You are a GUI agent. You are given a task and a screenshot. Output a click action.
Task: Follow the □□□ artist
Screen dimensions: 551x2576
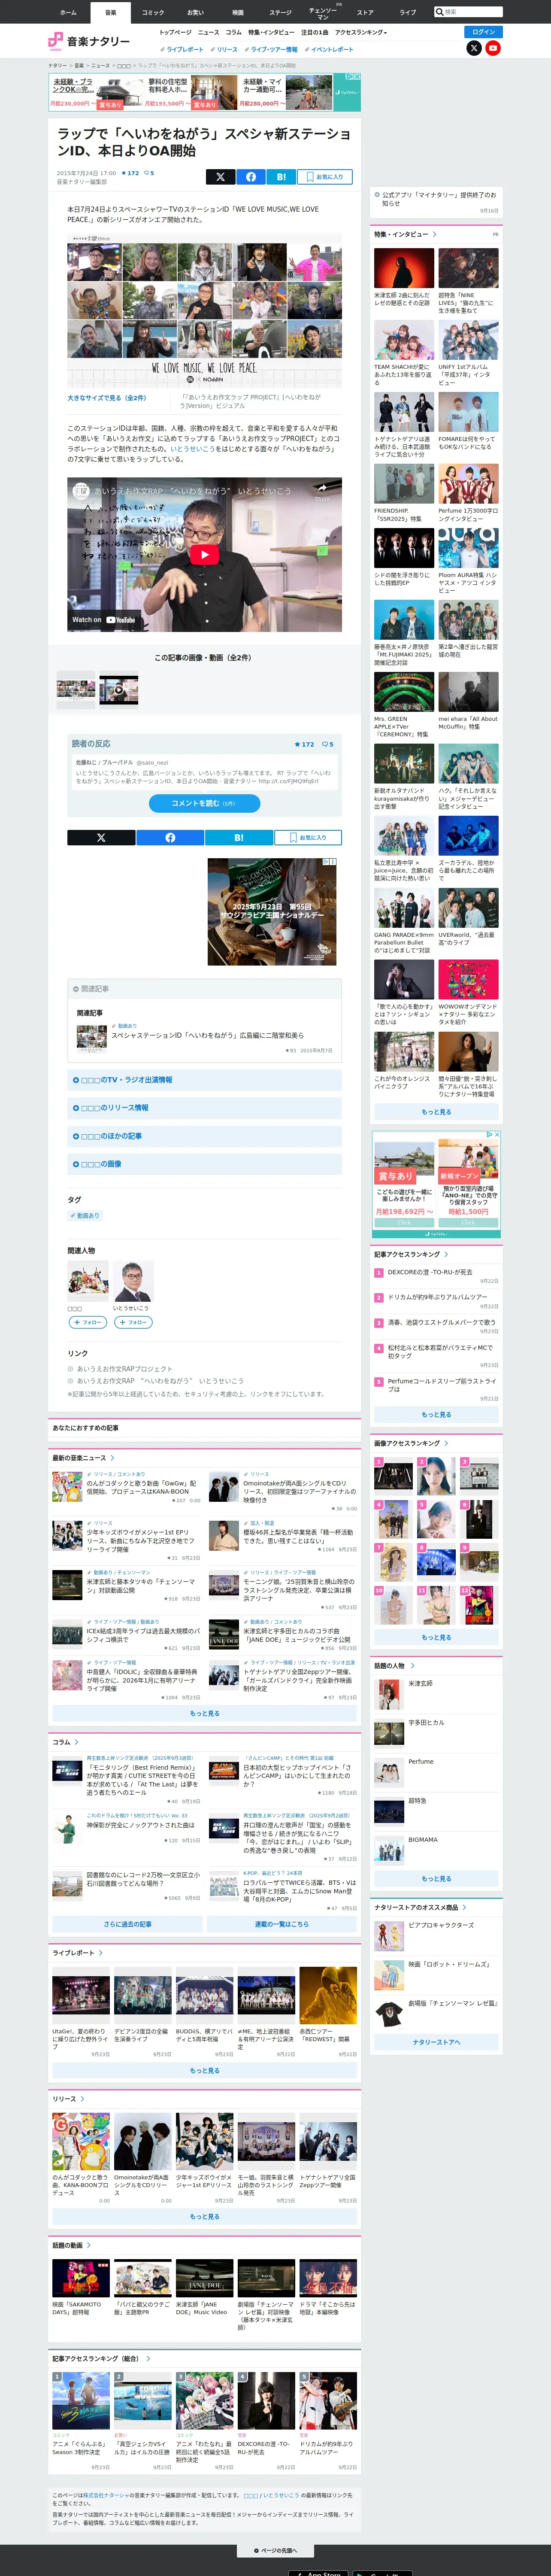[88, 1322]
